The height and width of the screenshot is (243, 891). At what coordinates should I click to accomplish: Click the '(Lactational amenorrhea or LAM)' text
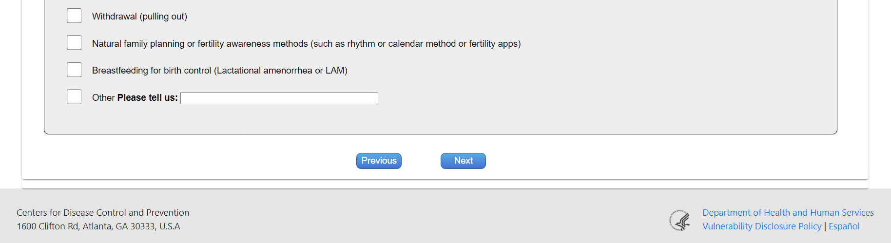click(281, 71)
